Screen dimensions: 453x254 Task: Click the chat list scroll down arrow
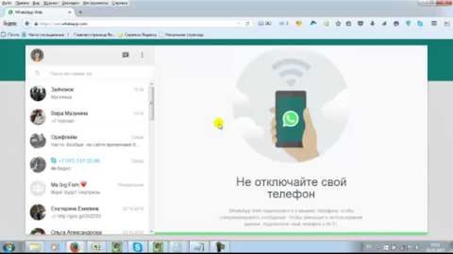[152, 231]
